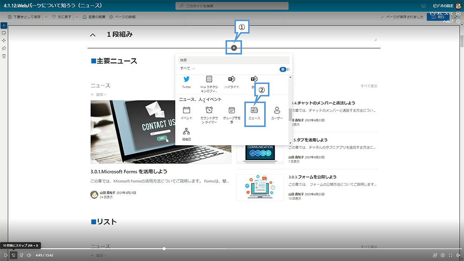
Task: Expand the undo dropdown arrow
Action: [77, 17]
